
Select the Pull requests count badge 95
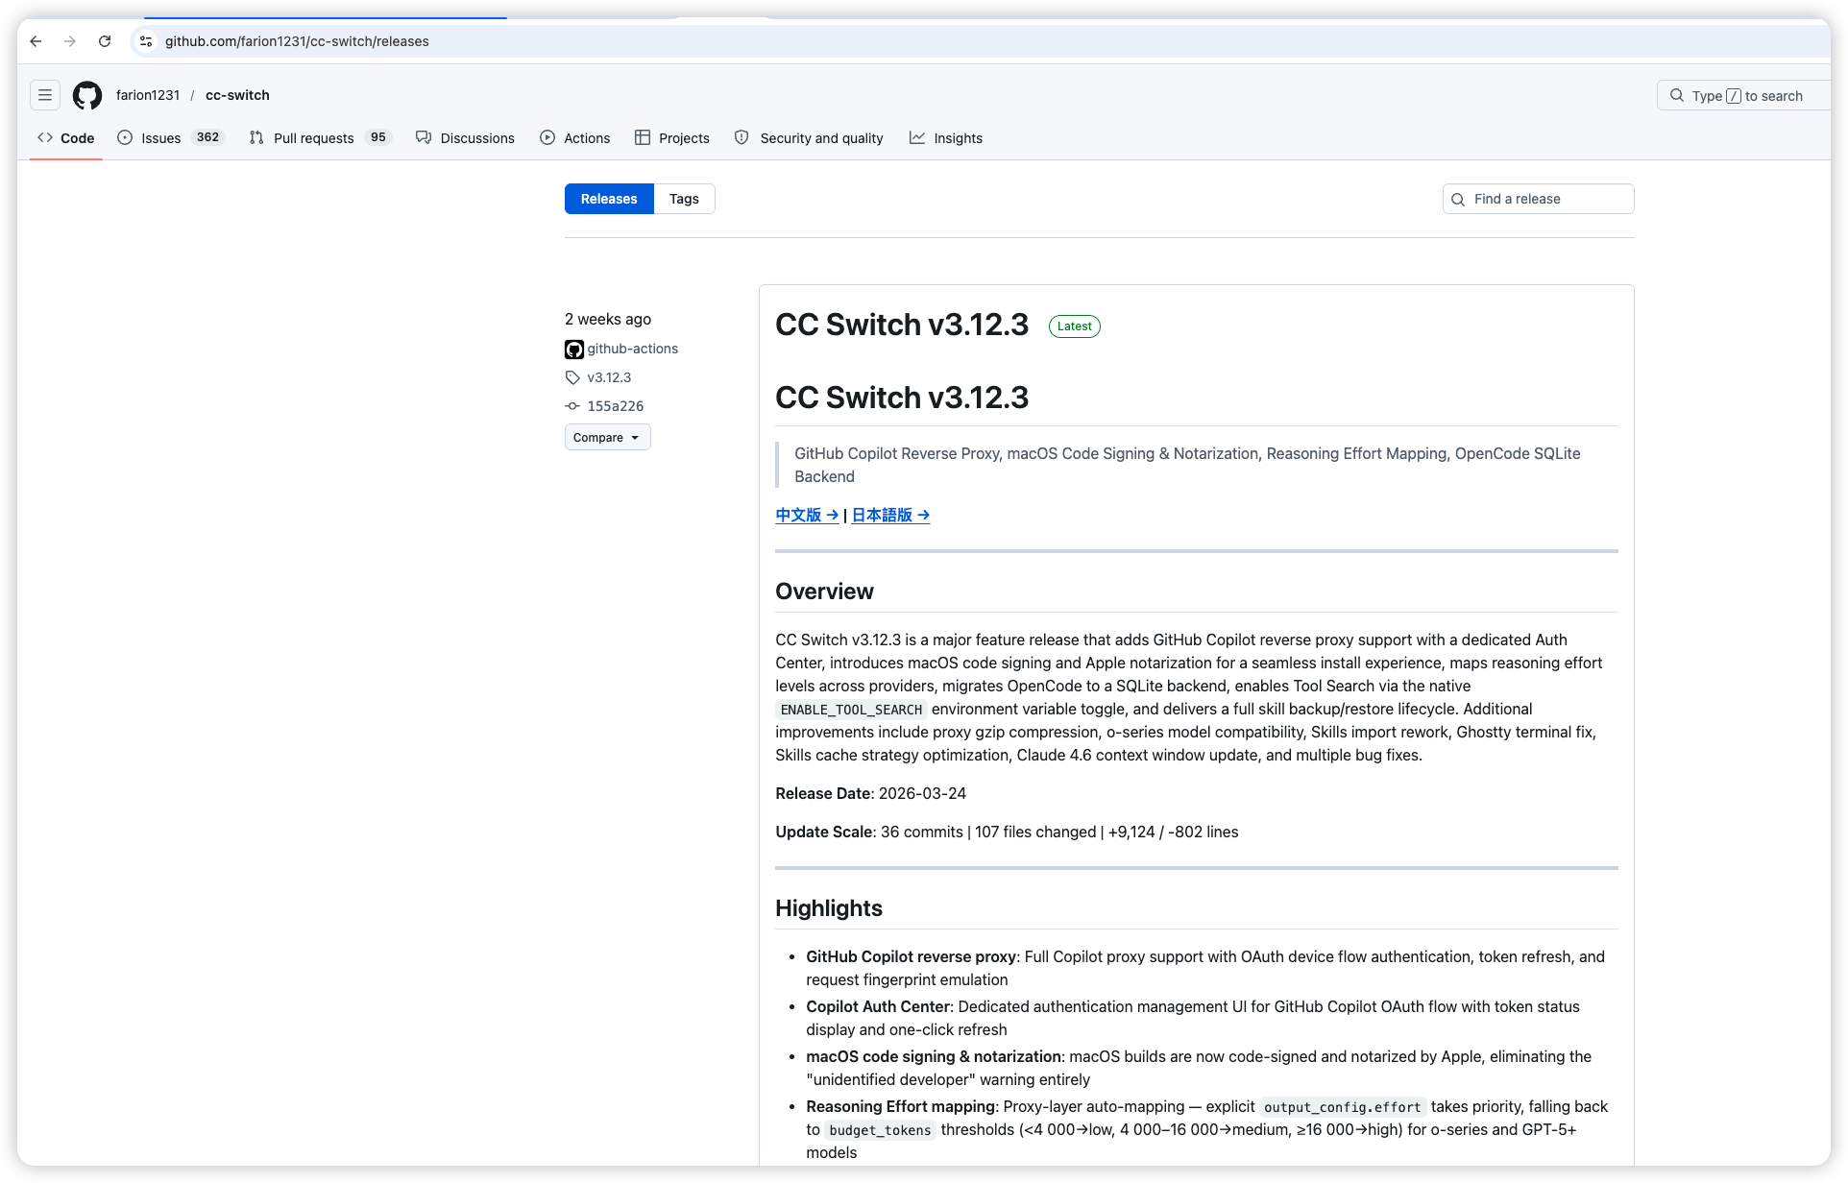pyautogui.click(x=378, y=137)
